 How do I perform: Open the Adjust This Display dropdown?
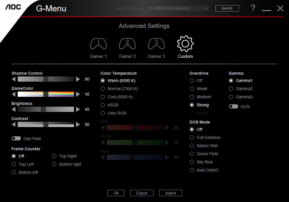coord(178,8)
